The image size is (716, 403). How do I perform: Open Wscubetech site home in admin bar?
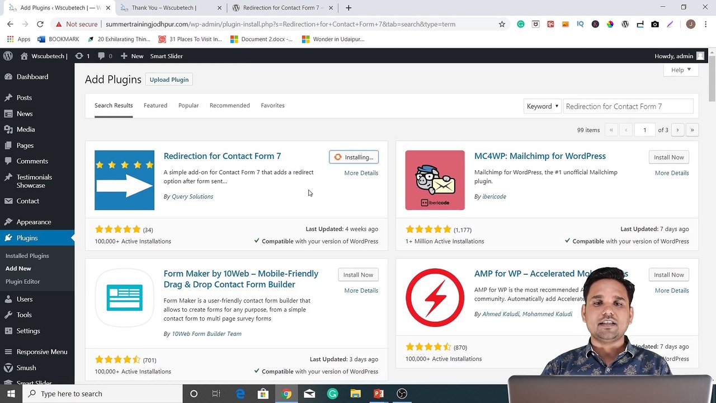tap(44, 56)
